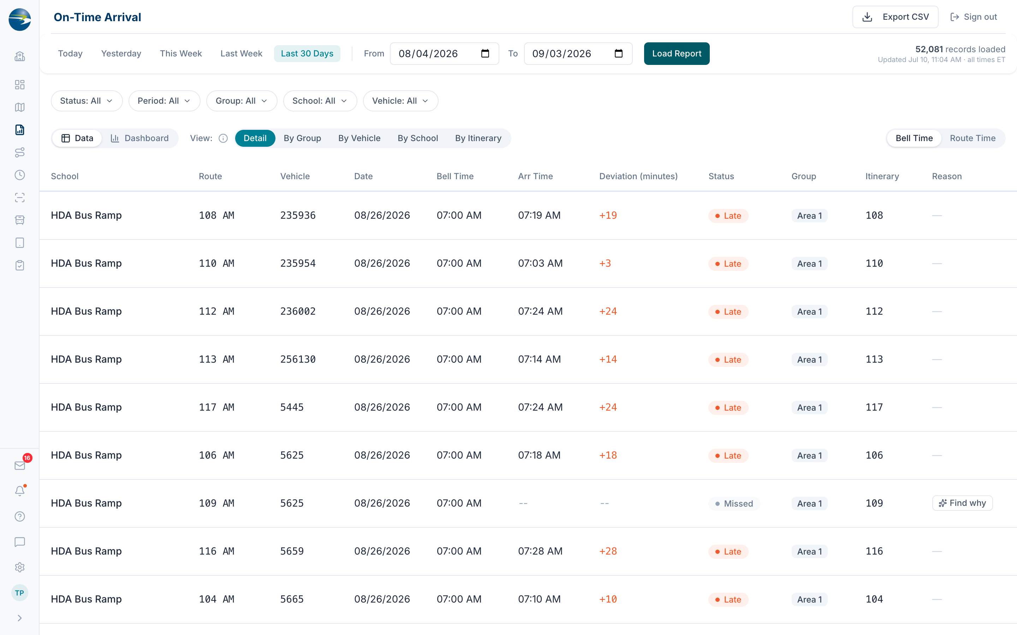The height and width of the screenshot is (635, 1017).
Task: Open the Vehicle: All filter dropdown
Action: tap(400, 101)
